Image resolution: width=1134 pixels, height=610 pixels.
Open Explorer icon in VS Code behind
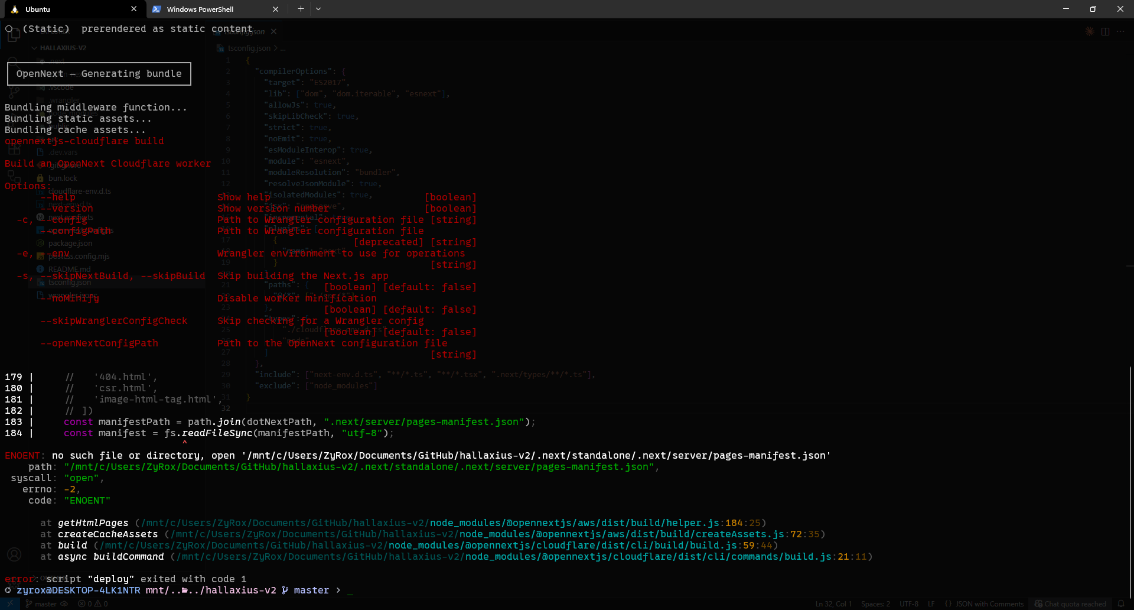pos(14,35)
